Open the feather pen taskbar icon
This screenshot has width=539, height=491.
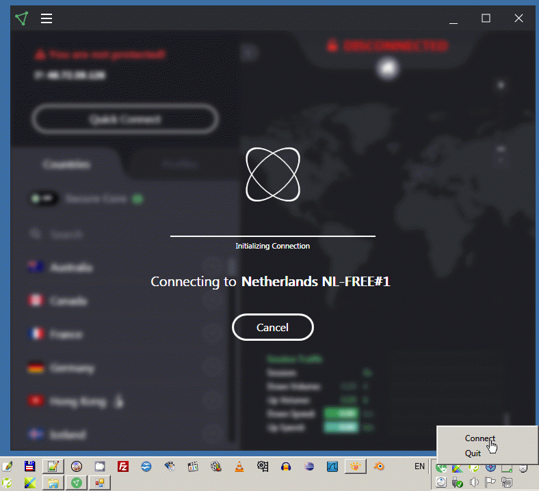[x=7, y=466]
